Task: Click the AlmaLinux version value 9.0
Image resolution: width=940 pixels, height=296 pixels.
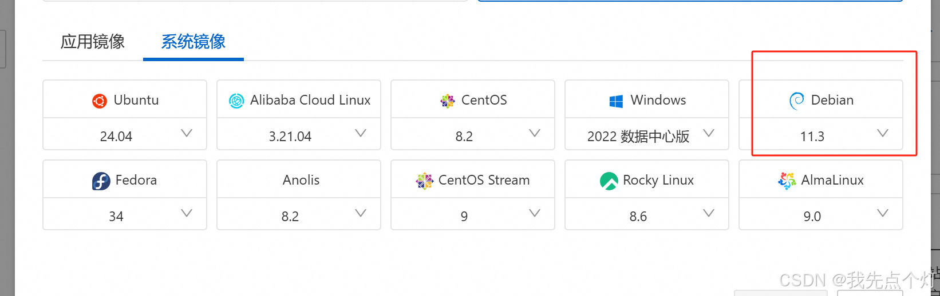Action: pyautogui.click(x=812, y=217)
